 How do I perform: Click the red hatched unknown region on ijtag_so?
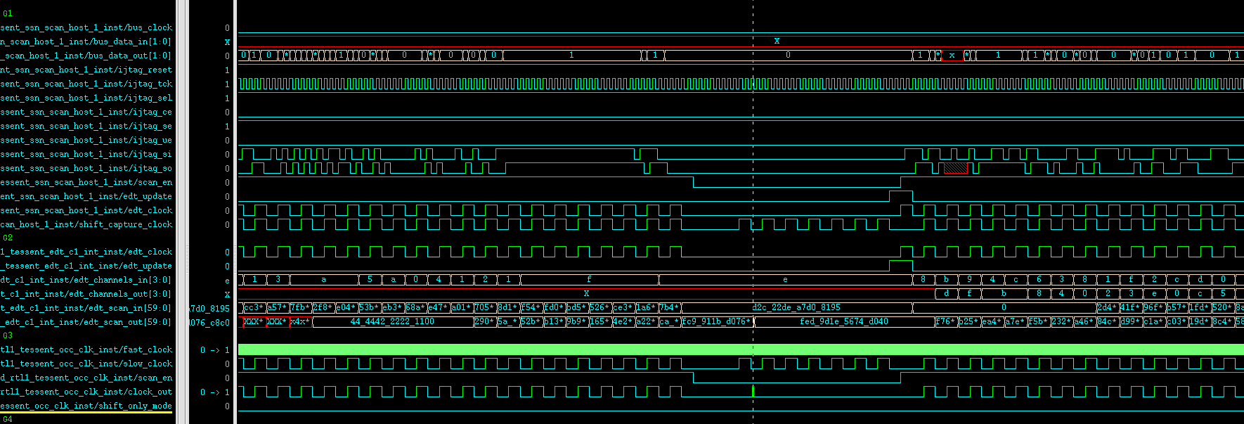point(955,168)
